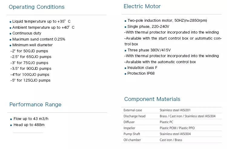The image size is (227, 149).
Task: Click the Electric Motor heading
Action: click(x=142, y=6)
